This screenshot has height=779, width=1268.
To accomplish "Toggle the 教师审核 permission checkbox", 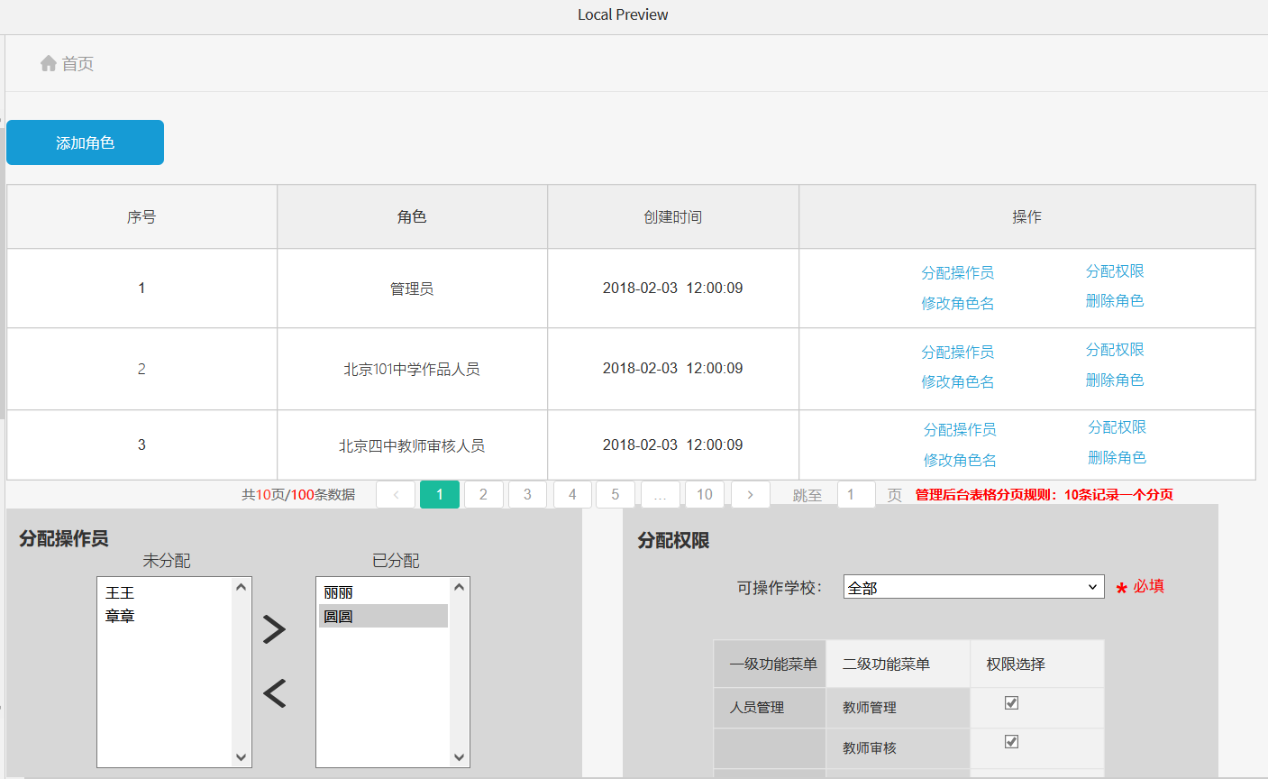I will [1011, 741].
